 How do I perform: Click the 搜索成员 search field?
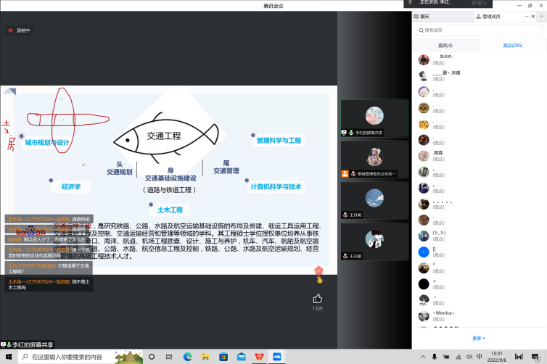click(x=479, y=30)
